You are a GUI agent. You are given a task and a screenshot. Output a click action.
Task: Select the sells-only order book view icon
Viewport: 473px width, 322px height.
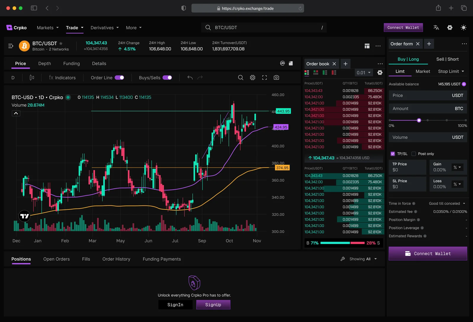point(334,72)
